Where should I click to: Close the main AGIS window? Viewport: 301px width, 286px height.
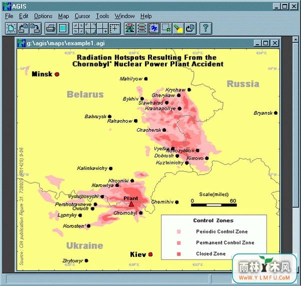click(294, 7)
